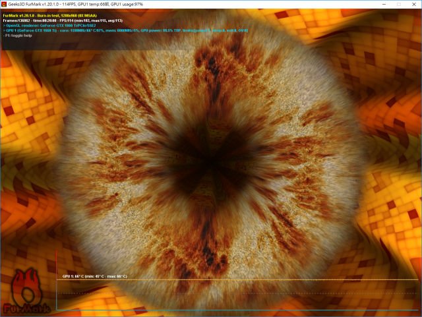Click the GPU 1 core and mem stats line

tap(125, 30)
